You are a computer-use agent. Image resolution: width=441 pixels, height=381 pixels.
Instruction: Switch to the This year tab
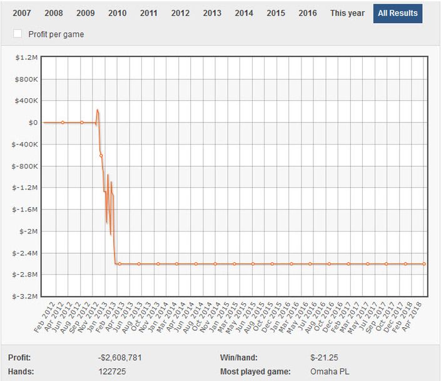347,13
